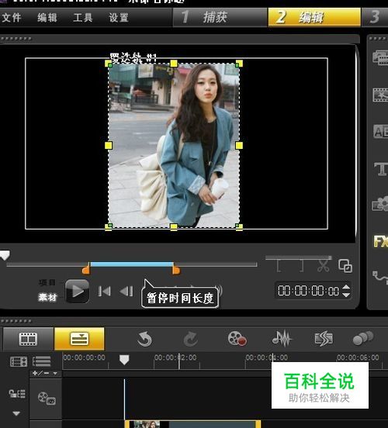The height and width of the screenshot is (428, 388).
Task: Click the blue trimmed range on scrubber
Action: click(x=132, y=264)
